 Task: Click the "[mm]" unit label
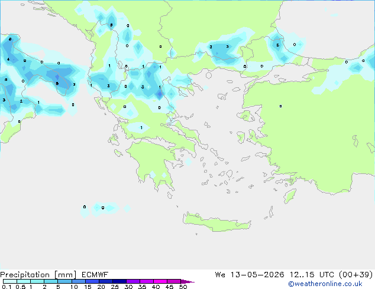click(65, 275)
